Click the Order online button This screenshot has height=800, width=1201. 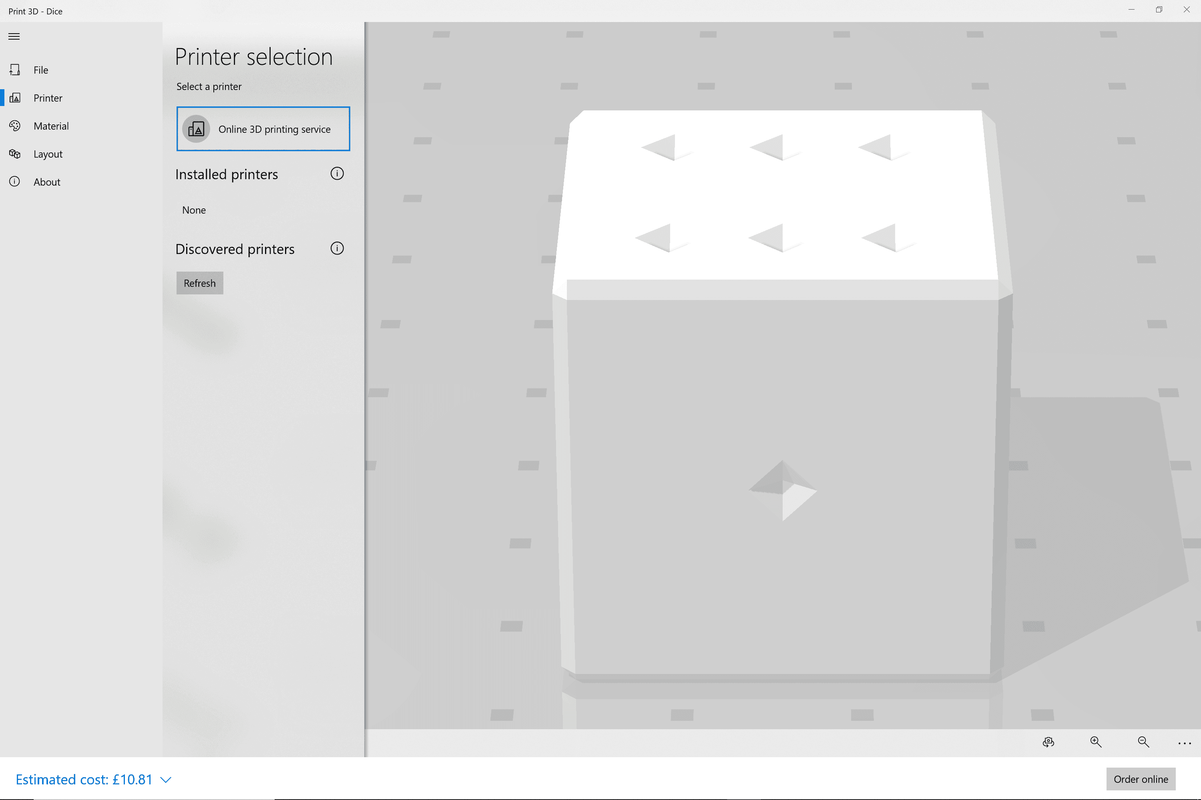[1141, 779]
